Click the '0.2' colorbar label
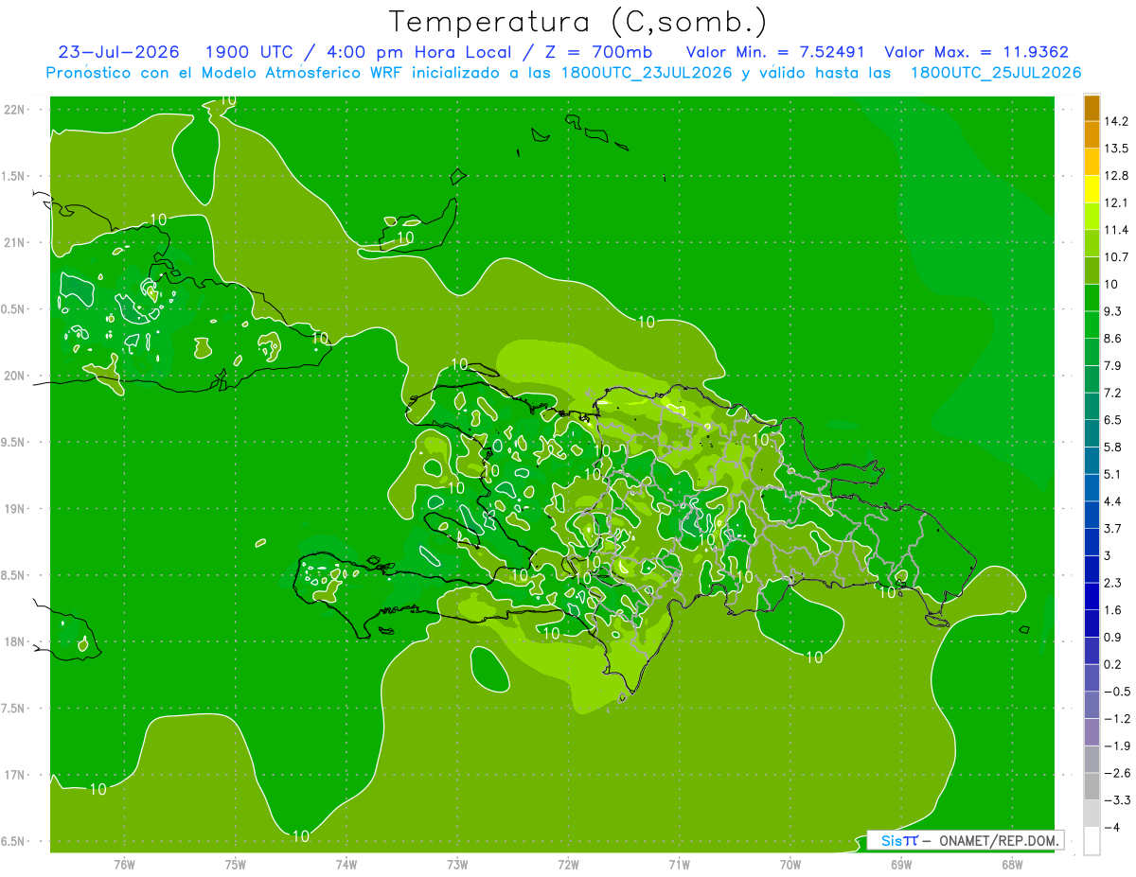The width and height of the screenshot is (1136, 877). tap(1114, 665)
